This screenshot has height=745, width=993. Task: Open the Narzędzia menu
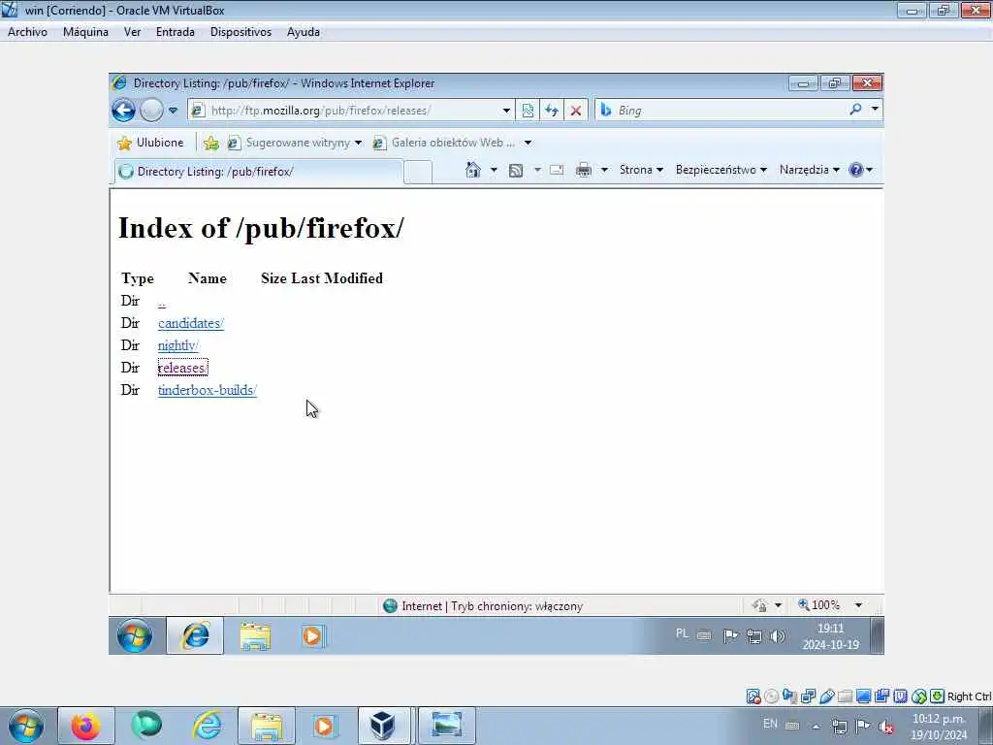[x=810, y=170]
